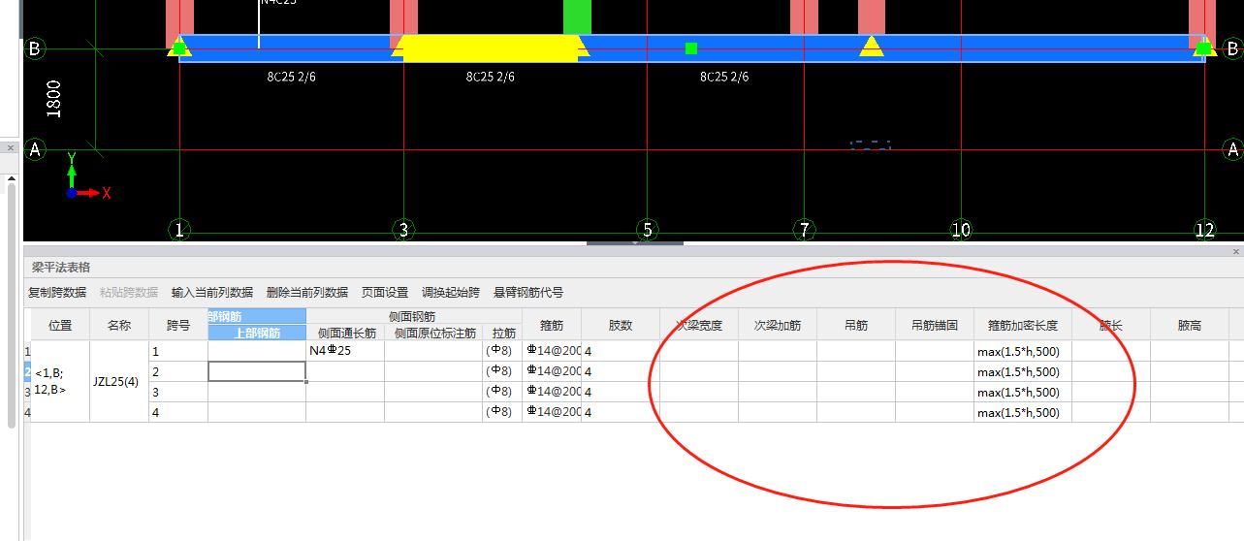Click the collapse handle above the table panel

[634, 242]
